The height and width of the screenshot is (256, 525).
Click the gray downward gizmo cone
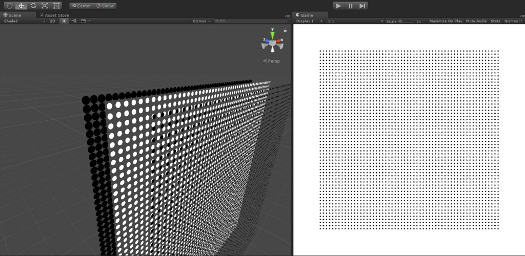click(x=273, y=50)
